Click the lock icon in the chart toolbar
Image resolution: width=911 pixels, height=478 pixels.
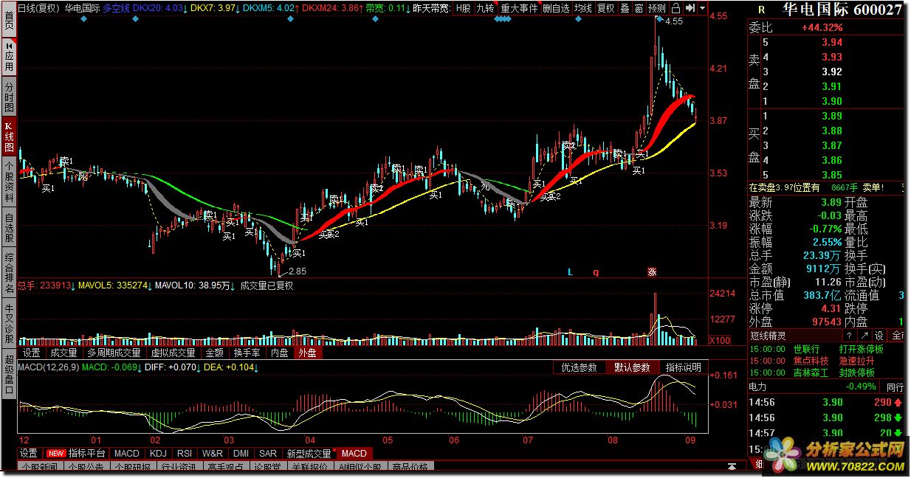point(675,8)
